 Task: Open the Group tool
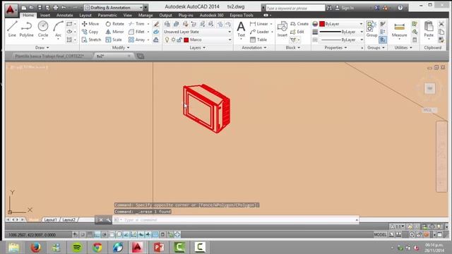point(371,30)
